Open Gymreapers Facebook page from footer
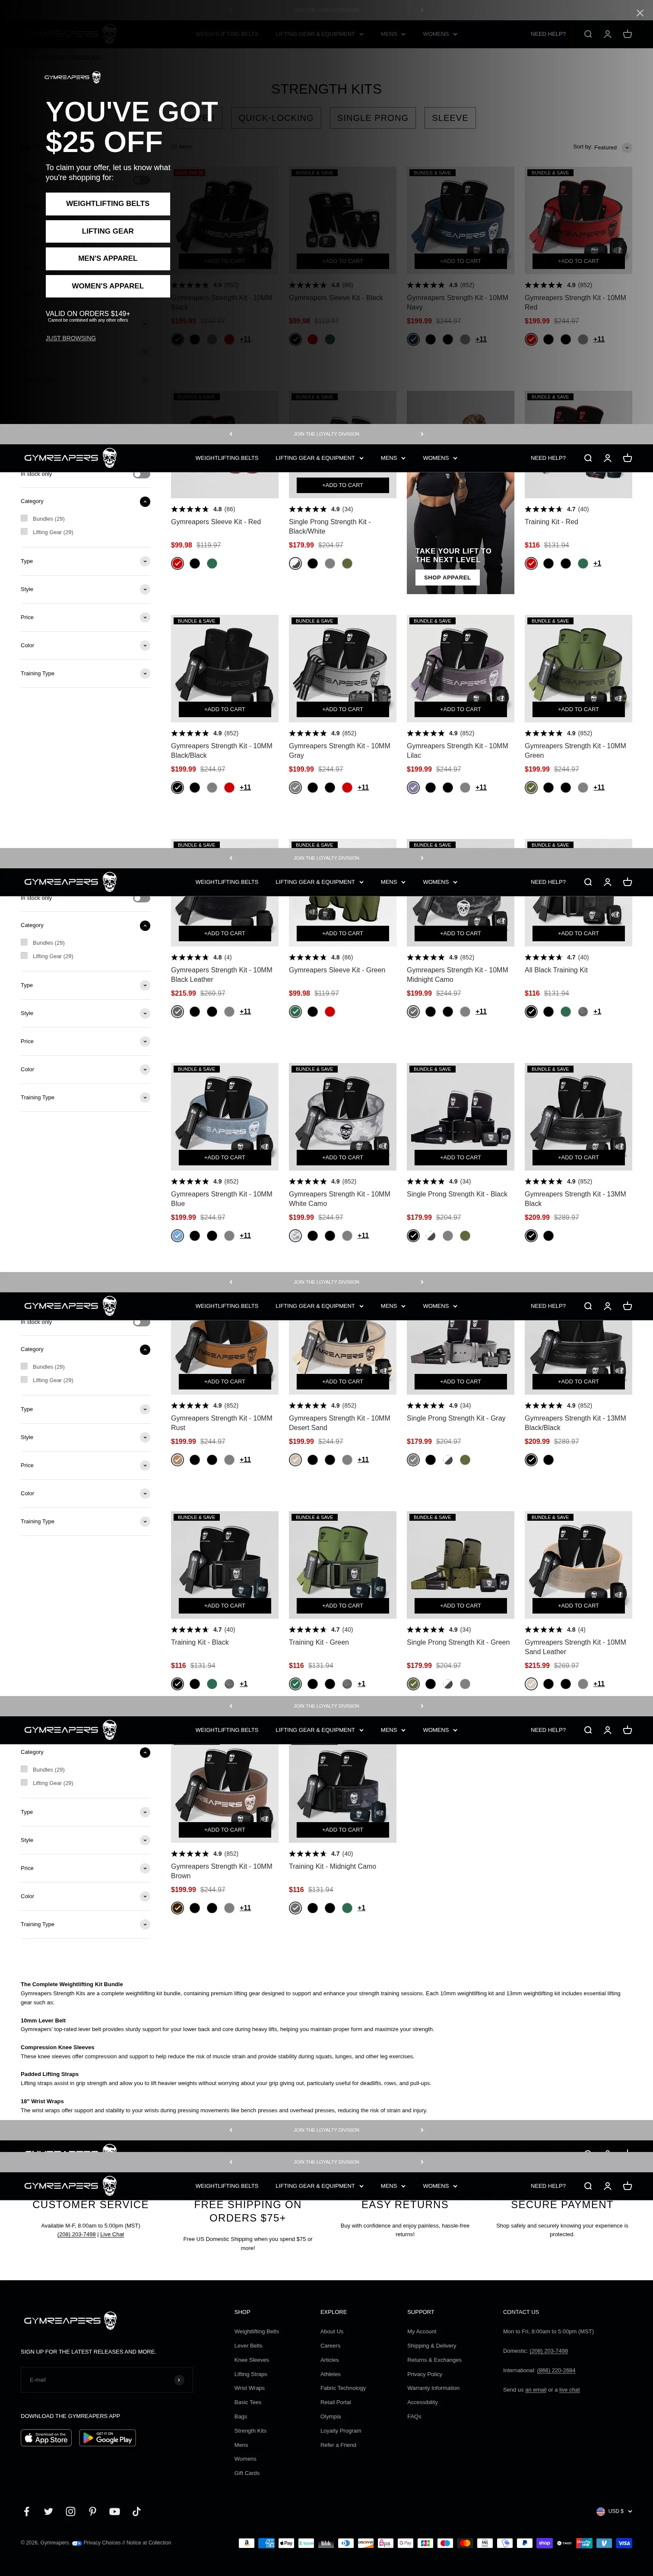Image resolution: width=653 pixels, height=2576 pixels. click(x=27, y=2511)
